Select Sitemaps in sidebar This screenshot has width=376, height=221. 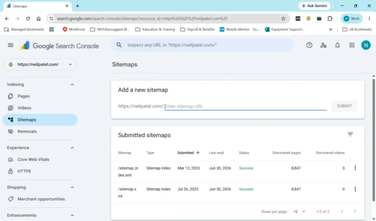click(40, 119)
